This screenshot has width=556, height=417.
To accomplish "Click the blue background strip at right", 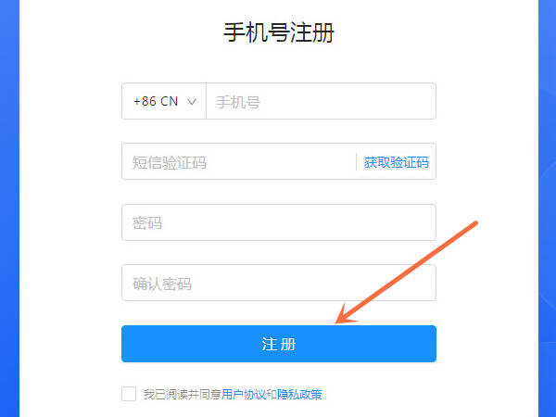I will click(x=547, y=208).
